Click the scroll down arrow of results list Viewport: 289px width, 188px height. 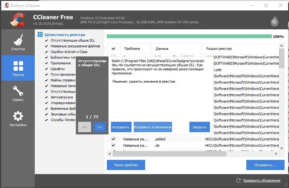(x=281, y=148)
